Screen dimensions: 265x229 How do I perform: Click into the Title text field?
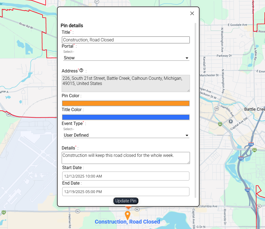coord(126,40)
